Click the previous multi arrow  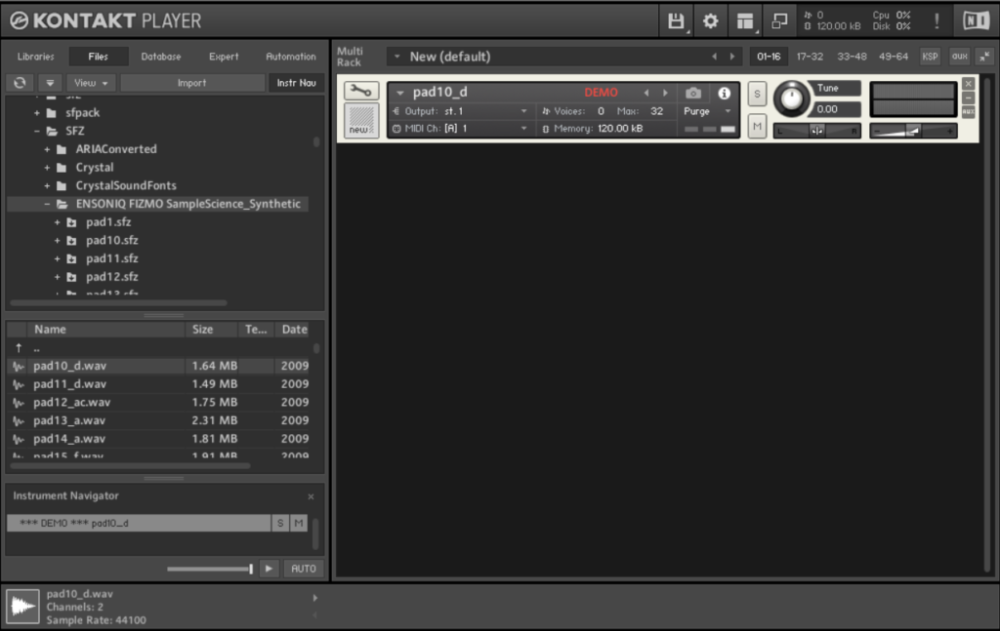pyautogui.click(x=714, y=57)
